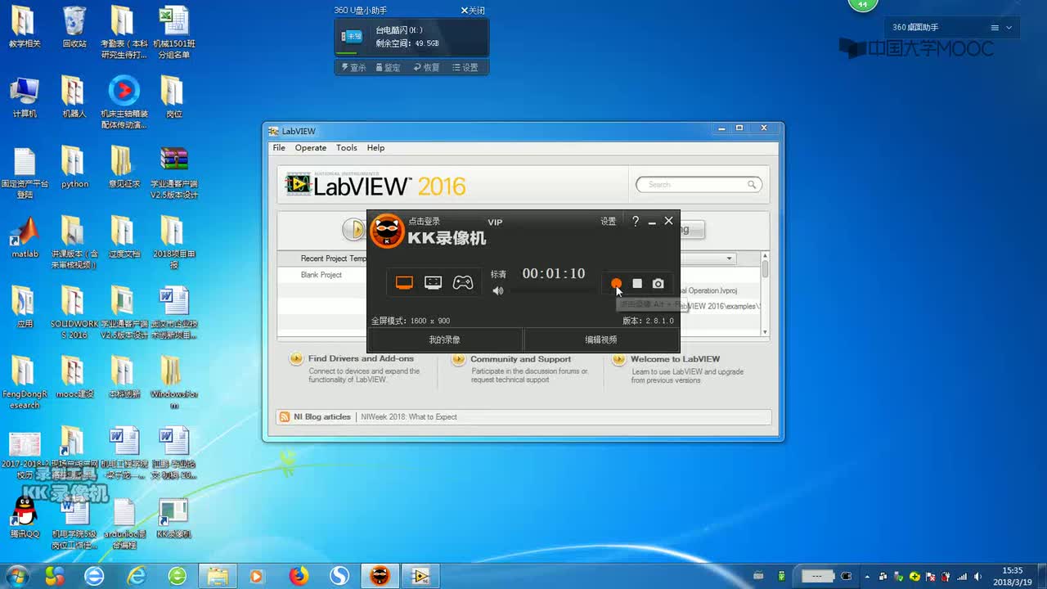
Task: Select the matlab desktop shortcut
Action: [25, 237]
